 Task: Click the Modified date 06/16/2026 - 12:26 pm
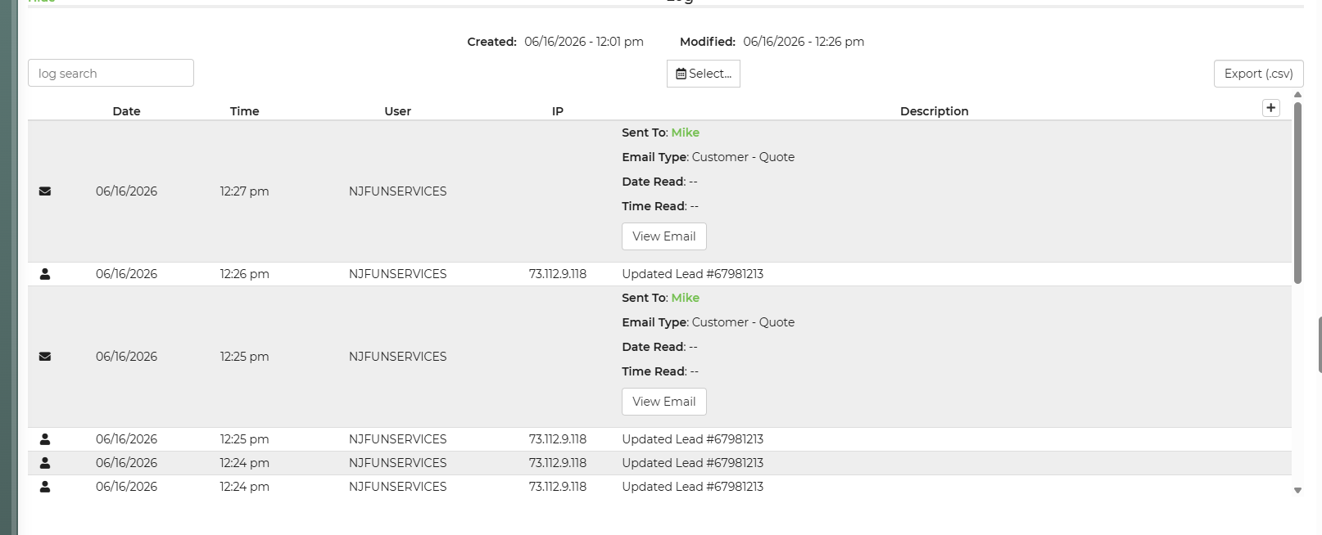point(804,42)
